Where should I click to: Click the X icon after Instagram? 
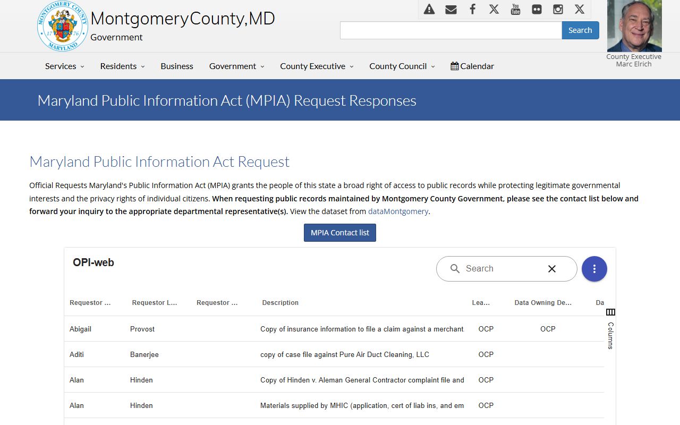click(580, 9)
